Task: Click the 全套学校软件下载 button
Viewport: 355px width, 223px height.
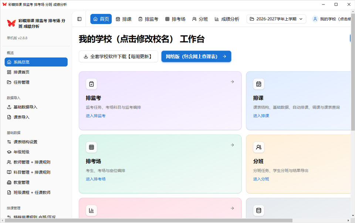Action: click(118, 56)
